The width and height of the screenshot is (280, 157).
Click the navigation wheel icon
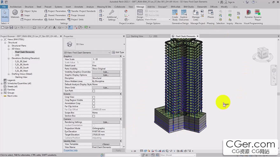coord(274,70)
